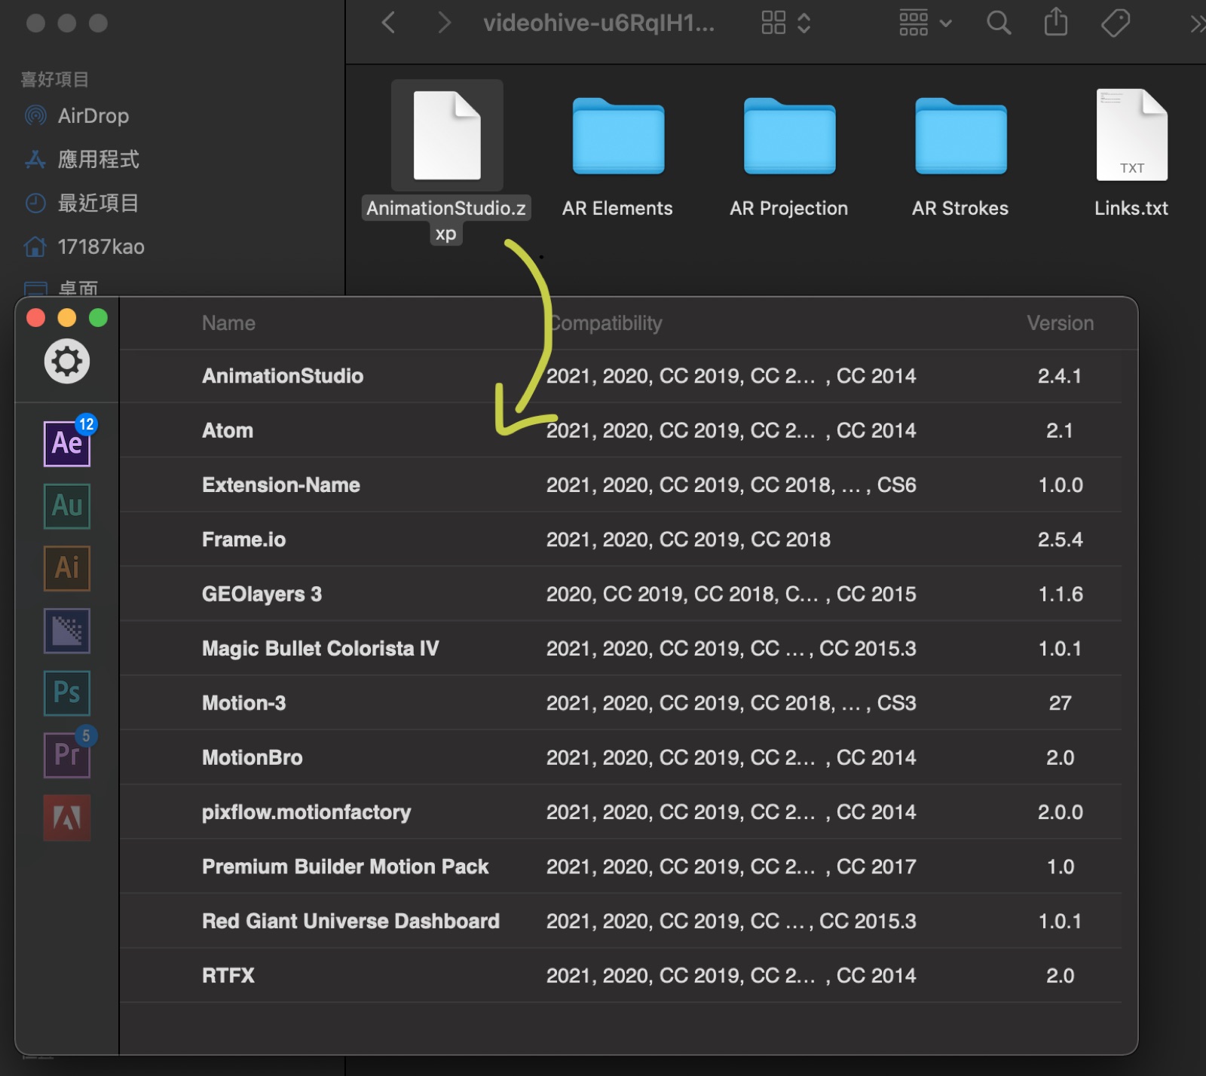Select the GEOlayers 3 row
The width and height of the screenshot is (1206, 1076).
coord(620,594)
